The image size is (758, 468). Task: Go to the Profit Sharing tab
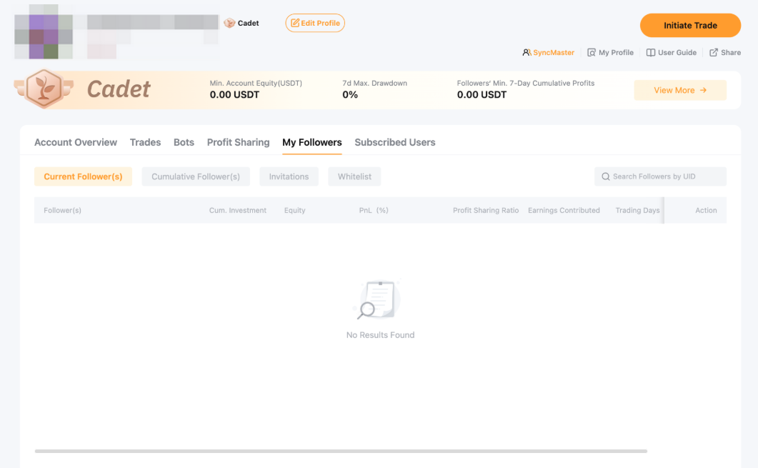(x=238, y=142)
